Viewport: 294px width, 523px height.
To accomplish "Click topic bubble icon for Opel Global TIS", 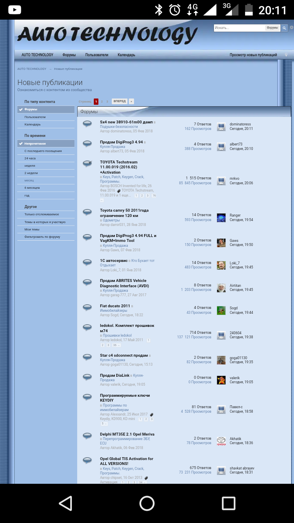I will click(87, 460).
